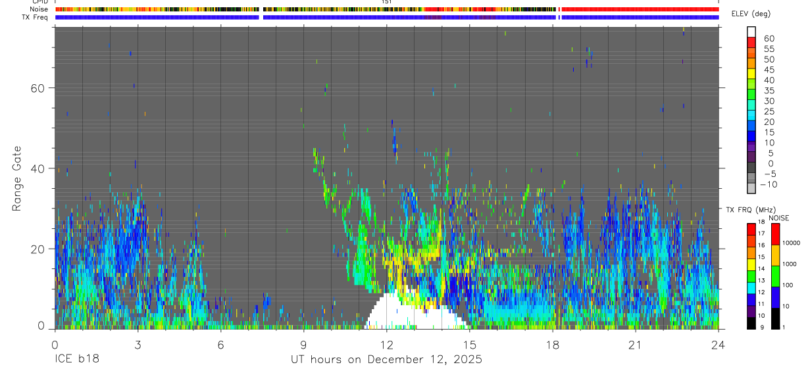Click the Noise row label at top left
This screenshot has height=373, width=808.
click(x=39, y=9)
